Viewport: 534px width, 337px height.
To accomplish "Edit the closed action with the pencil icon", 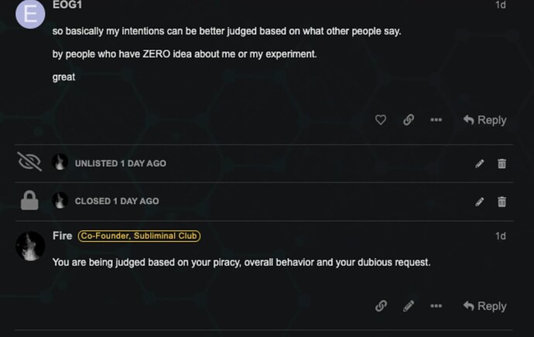I will tap(479, 201).
